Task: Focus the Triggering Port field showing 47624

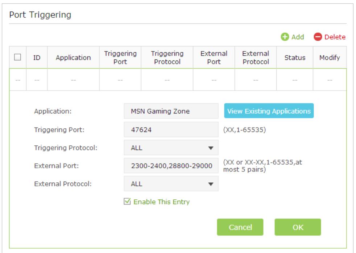Action: [171, 129]
